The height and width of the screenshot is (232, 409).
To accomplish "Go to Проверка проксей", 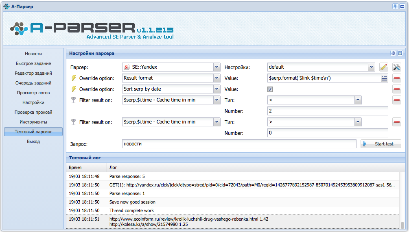I will coord(33,112).
